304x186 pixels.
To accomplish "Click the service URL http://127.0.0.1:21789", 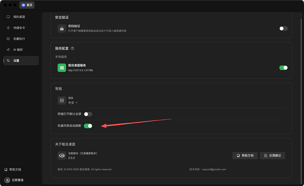I will pyautogui.click(x=81, y=71).
